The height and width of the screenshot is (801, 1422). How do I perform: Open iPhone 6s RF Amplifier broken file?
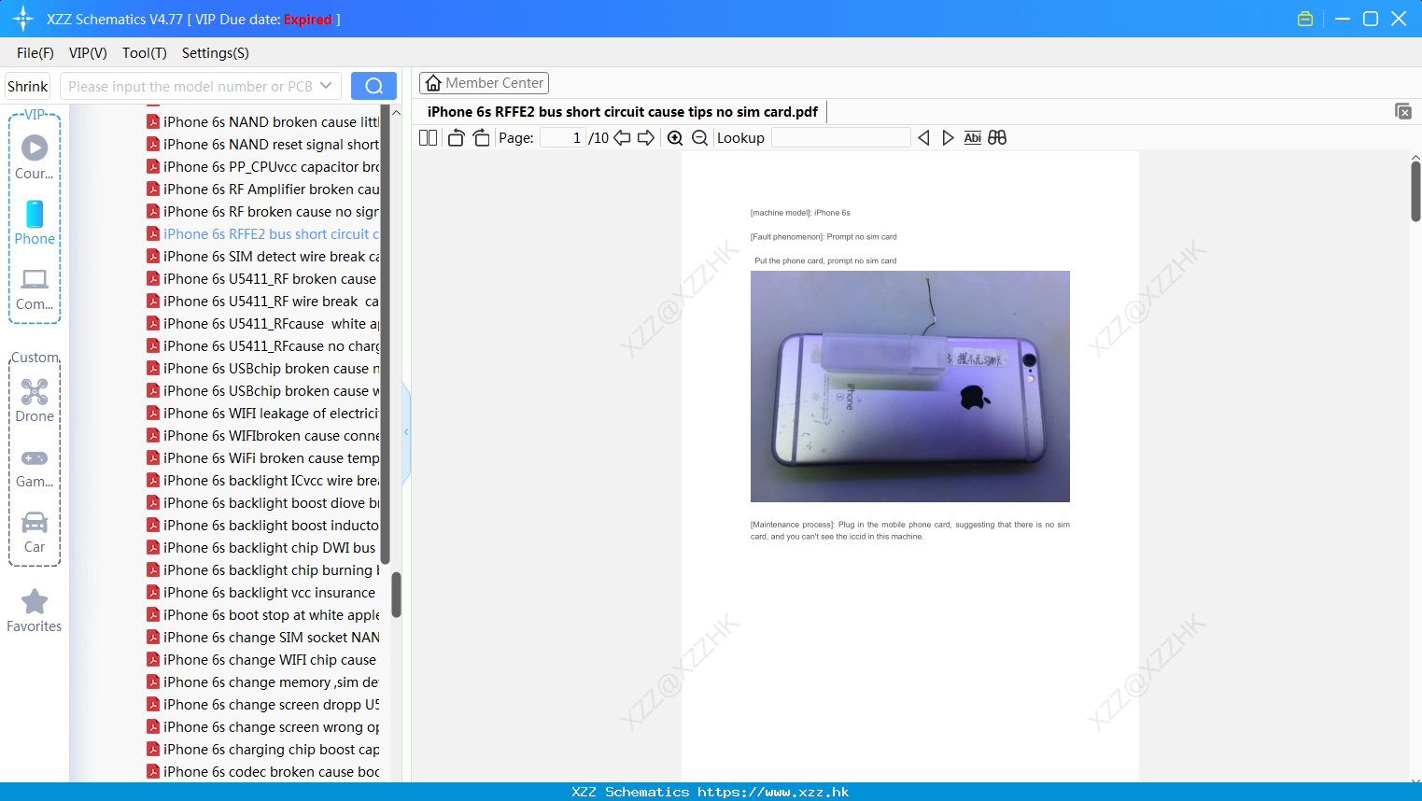point(263,190)
